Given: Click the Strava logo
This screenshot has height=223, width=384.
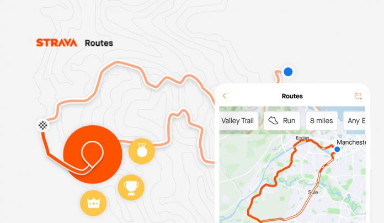Looking at the screenshot, I should (57, 43).
